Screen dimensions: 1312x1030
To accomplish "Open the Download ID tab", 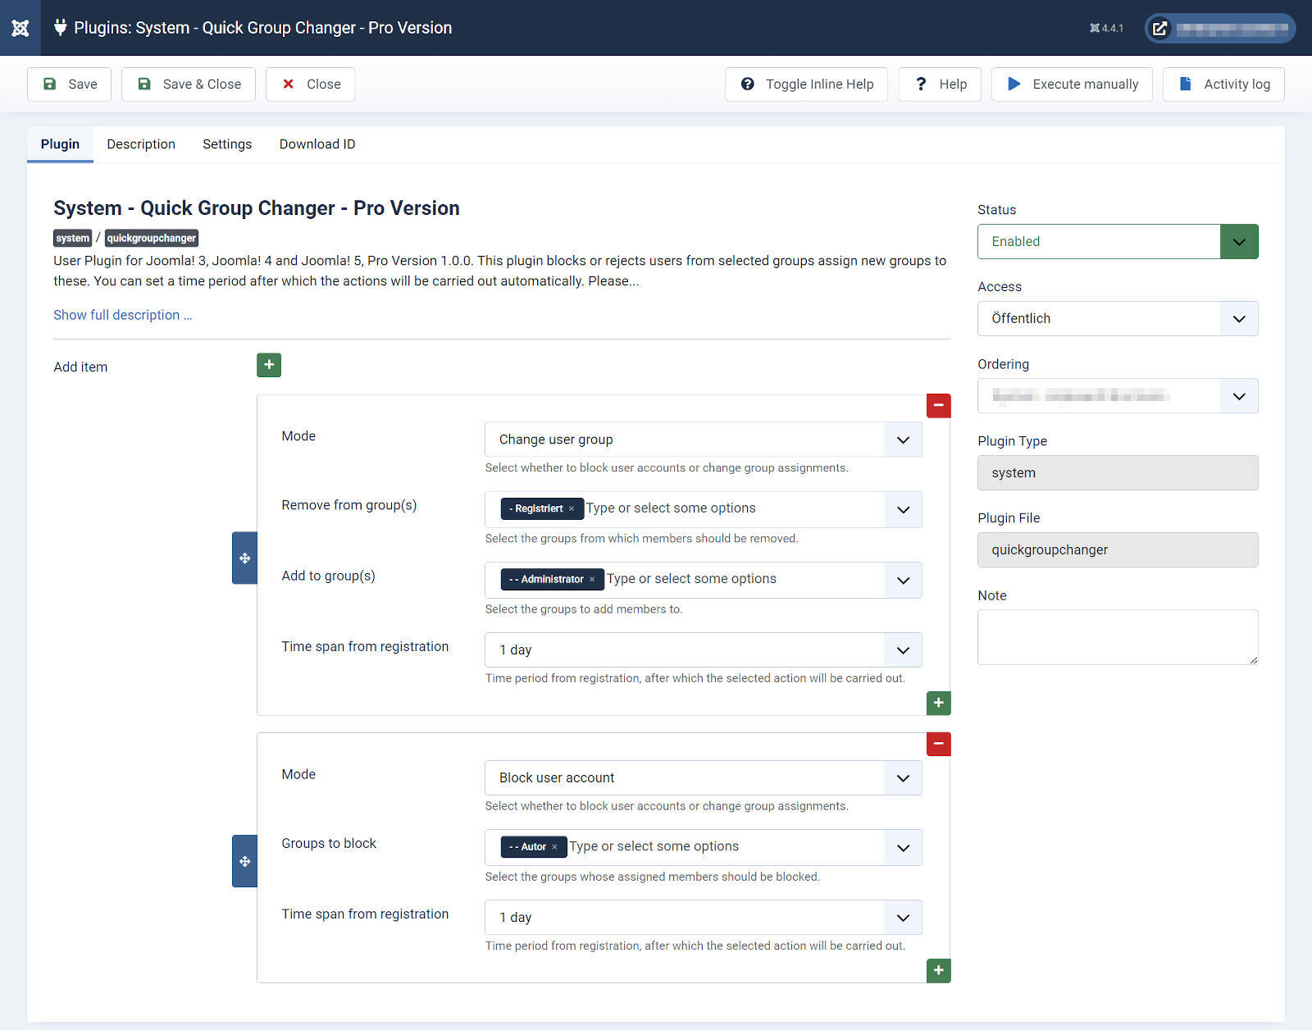I will pyautogui.click(x=317, y=144).
